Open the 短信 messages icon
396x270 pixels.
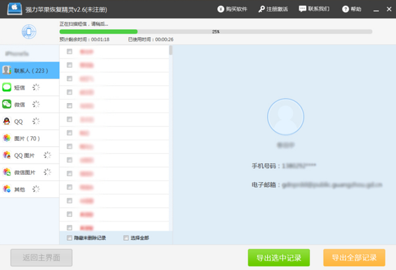pos(7,87)
